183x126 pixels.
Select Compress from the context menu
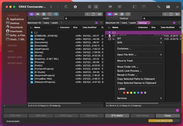click(x=124, y=49)
